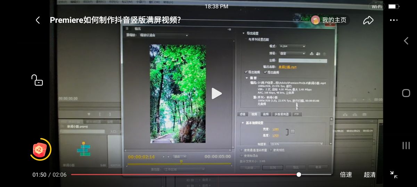417x187 pixels.
Task: Go back with the top-left arrow
Action: click(x=38, y=20)
